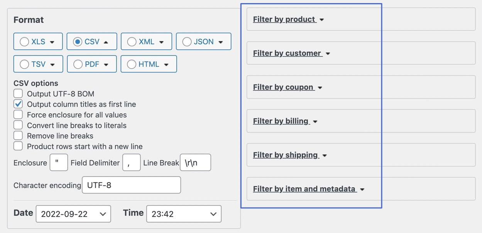Select the TSV format radio button

pyautogui.click(x=24, y=64)
